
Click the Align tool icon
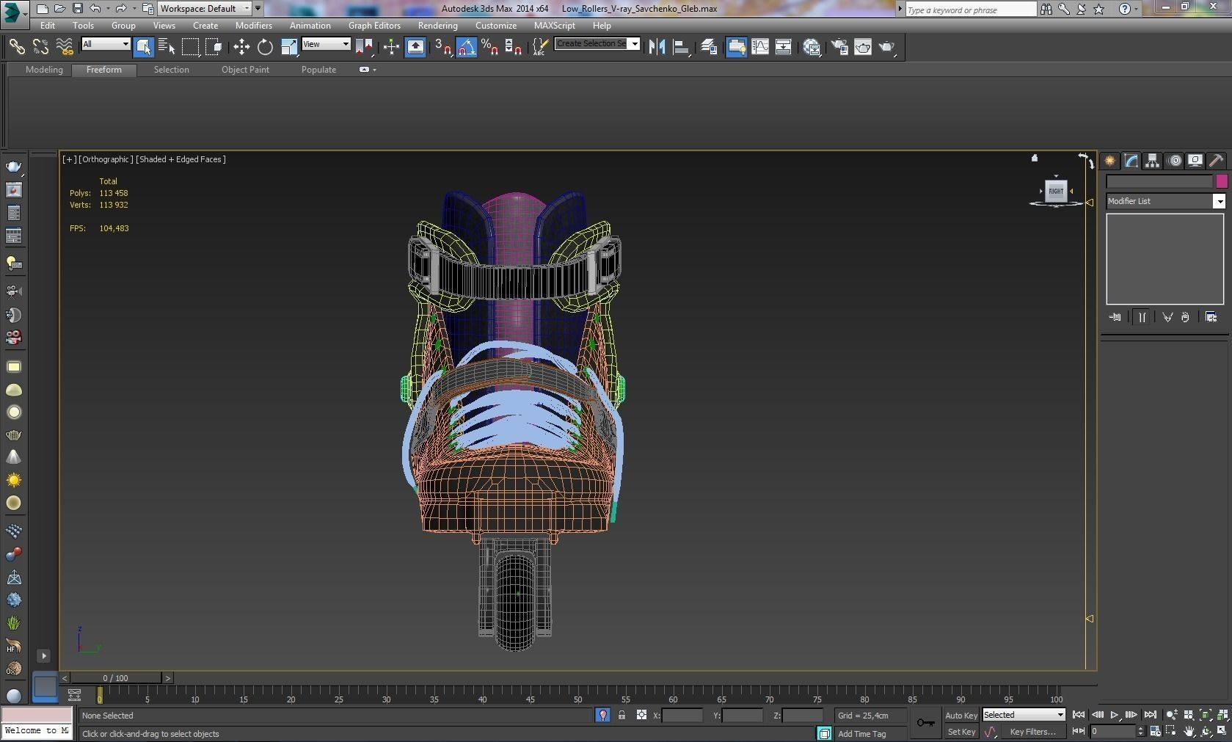681,47
